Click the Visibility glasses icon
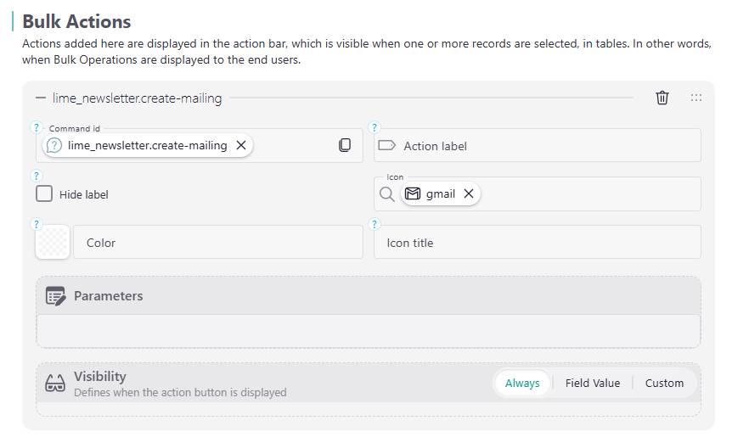Image resolution: width=732 pixels, height=437 pixels. [x=55, y=383]
